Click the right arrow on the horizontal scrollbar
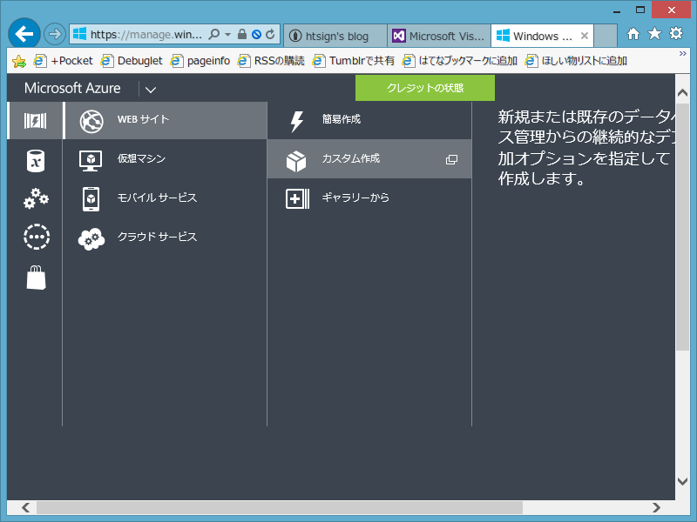The height and width of the screenshot is (522, 697). pos(658,507)
